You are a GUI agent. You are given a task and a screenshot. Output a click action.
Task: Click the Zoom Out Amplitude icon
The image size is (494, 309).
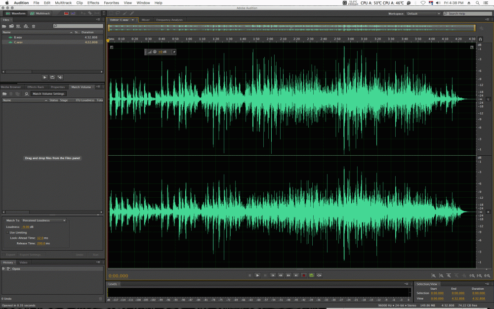point(441,275)
